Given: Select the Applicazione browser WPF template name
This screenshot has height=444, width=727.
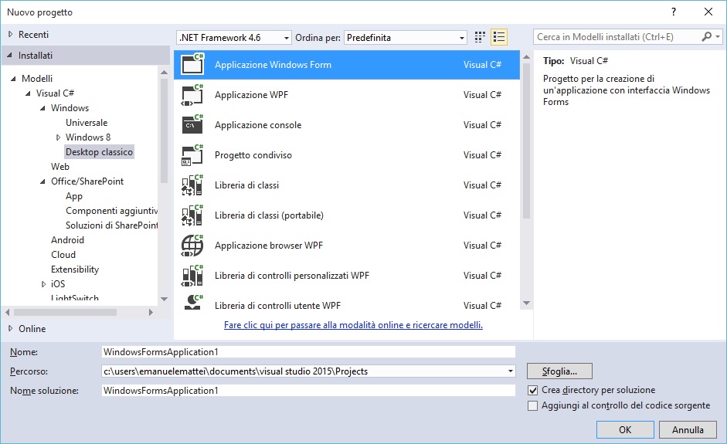Looking at the screenshot, I should [x=268, y=246].
